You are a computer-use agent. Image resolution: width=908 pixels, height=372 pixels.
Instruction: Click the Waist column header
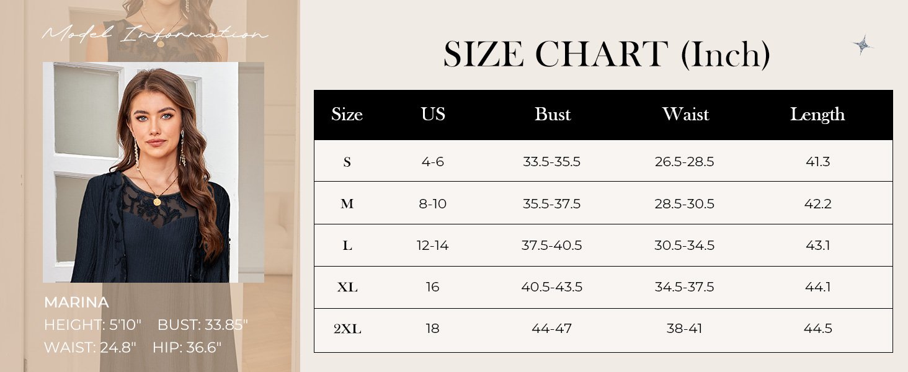[685, 115]
